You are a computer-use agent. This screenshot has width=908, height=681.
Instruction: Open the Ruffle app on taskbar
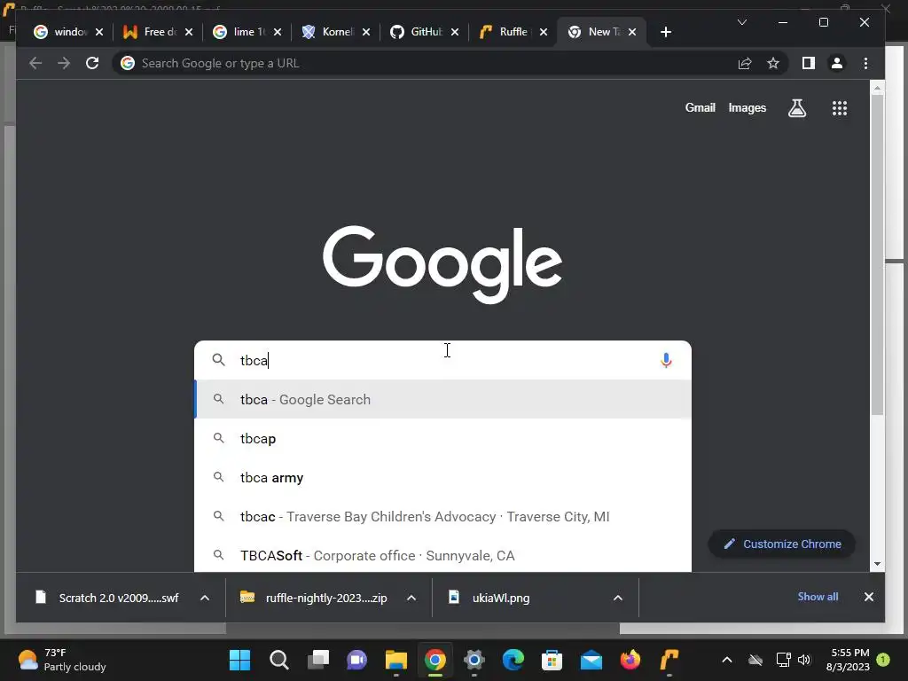669,660
